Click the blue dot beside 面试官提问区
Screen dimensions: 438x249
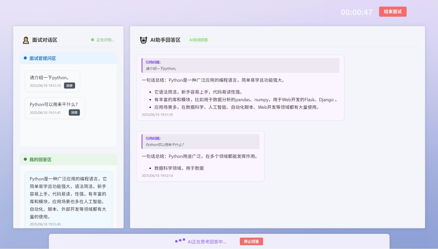pyautogui.click(x=25, y=58)
